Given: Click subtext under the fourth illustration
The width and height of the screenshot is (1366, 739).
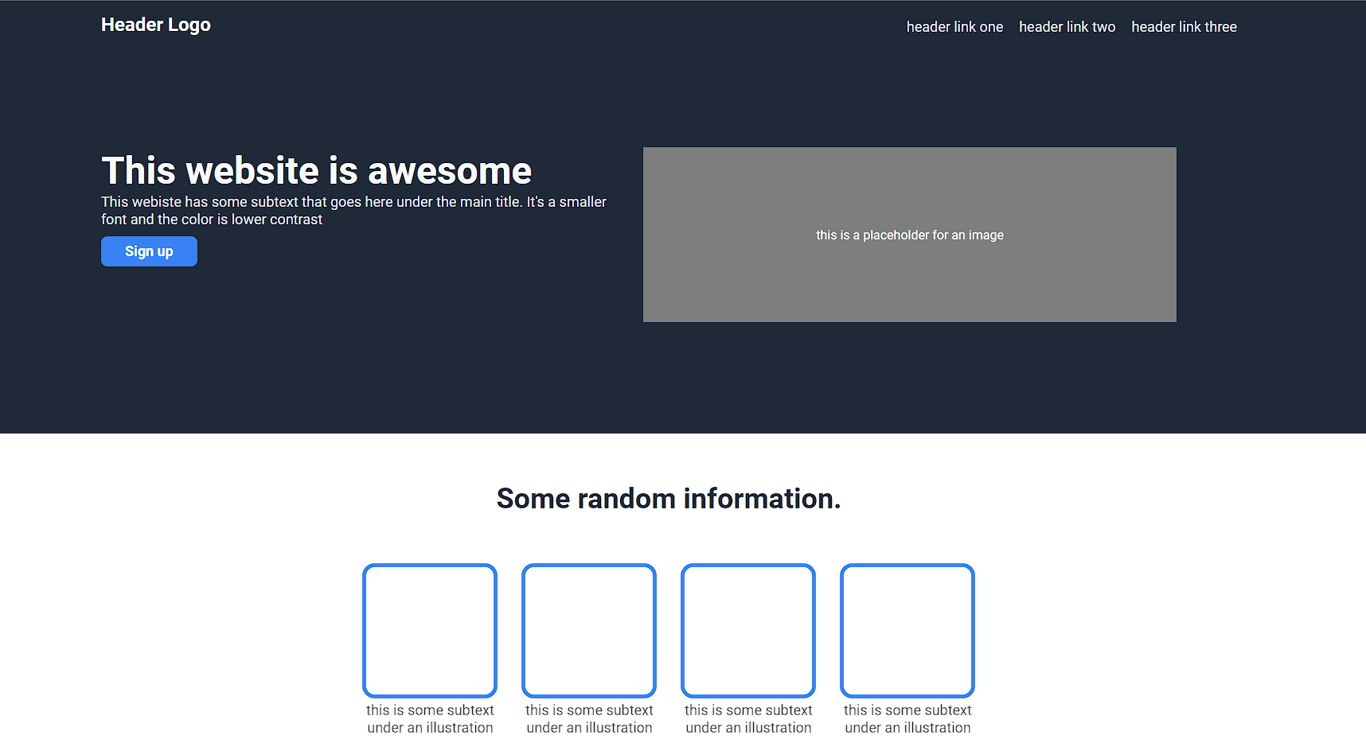Looking at the screenshot, I should tap(907, 718).
